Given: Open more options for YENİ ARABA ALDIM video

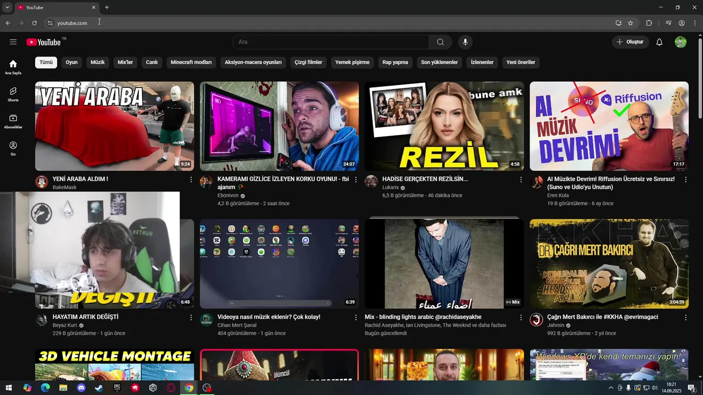Looking at the screenshot, I should click(x=191, y=179).
